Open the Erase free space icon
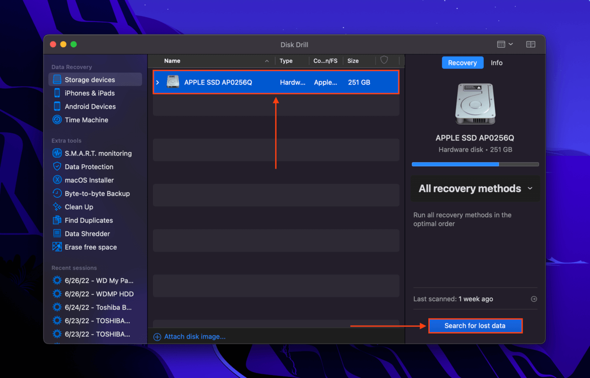Image resolution: width=590 pixels, height=378 pixels. pyautogui.click(x=57, y=247)
